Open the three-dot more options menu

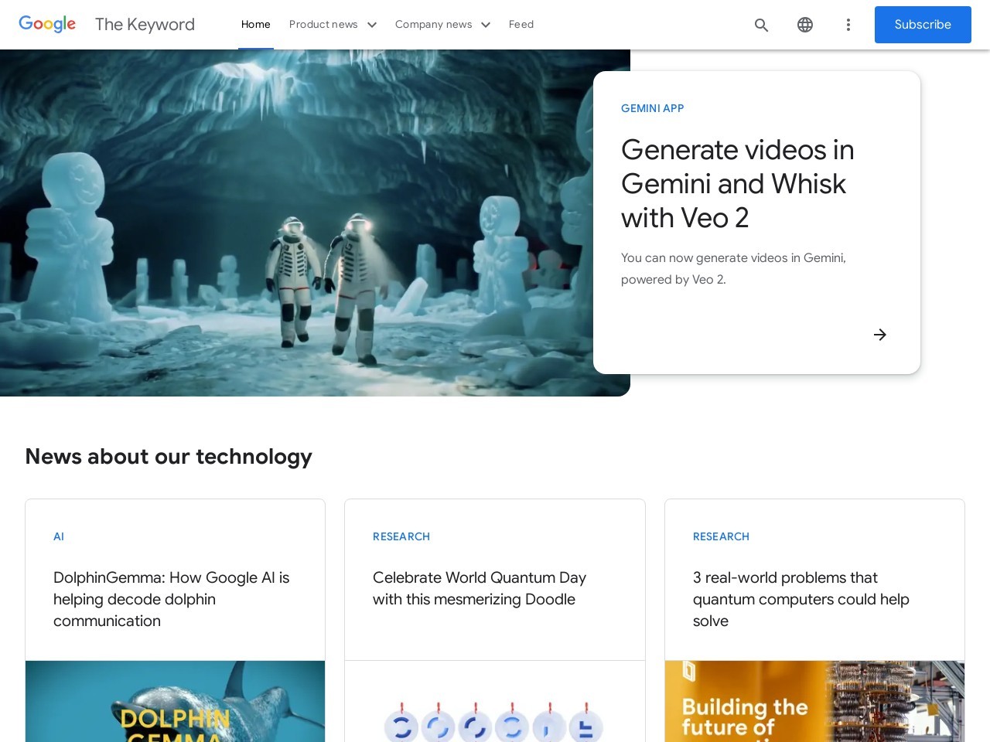[848, 25]
